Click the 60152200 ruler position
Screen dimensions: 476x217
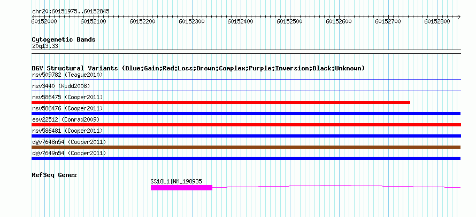pos(142,21)
